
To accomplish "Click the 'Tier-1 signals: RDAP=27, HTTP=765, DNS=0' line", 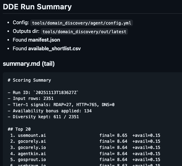I will click(x=61, y=105).
